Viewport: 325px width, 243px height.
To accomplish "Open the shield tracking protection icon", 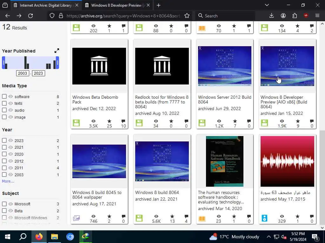I will (52, 16).
